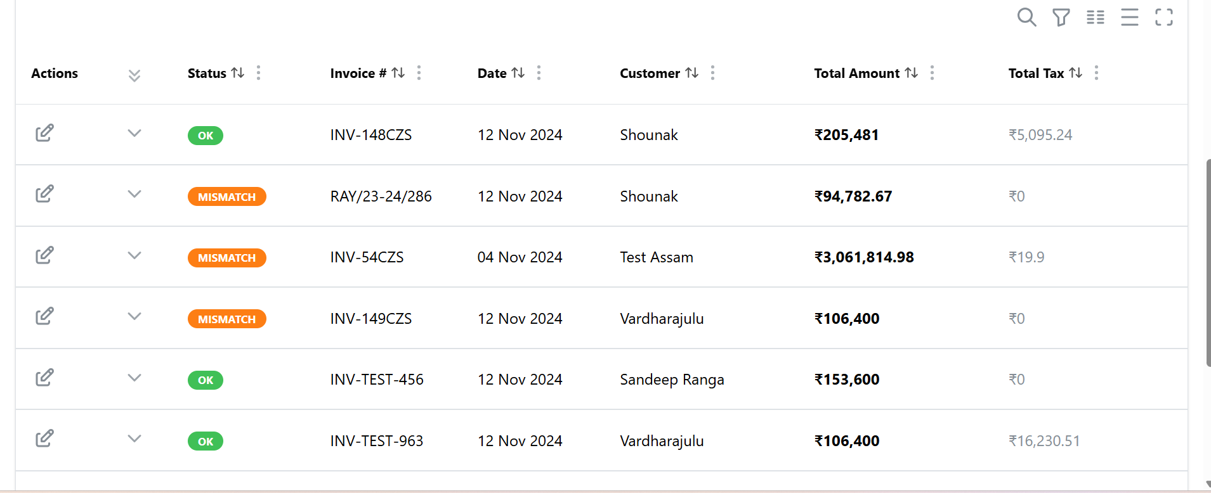
Task: Open Customer column options menu
Action: pos(712,73)
